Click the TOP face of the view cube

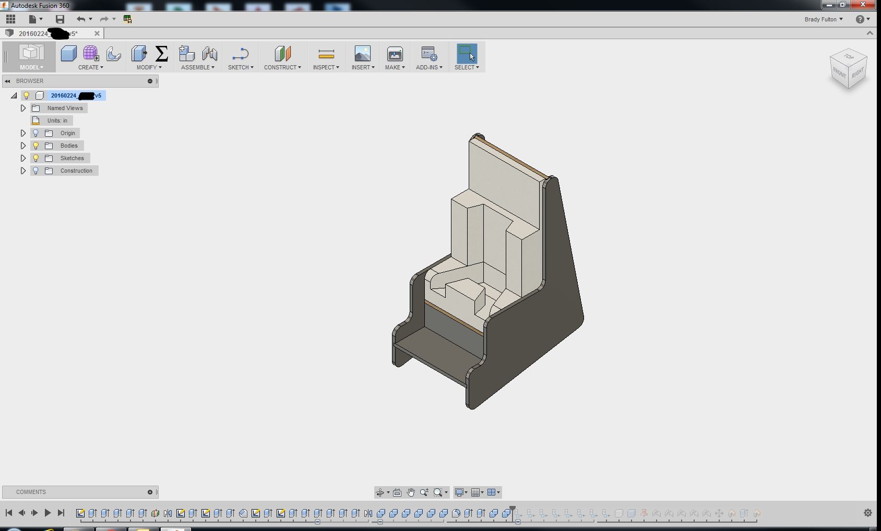pyautogui.click(x=849, y=56)
